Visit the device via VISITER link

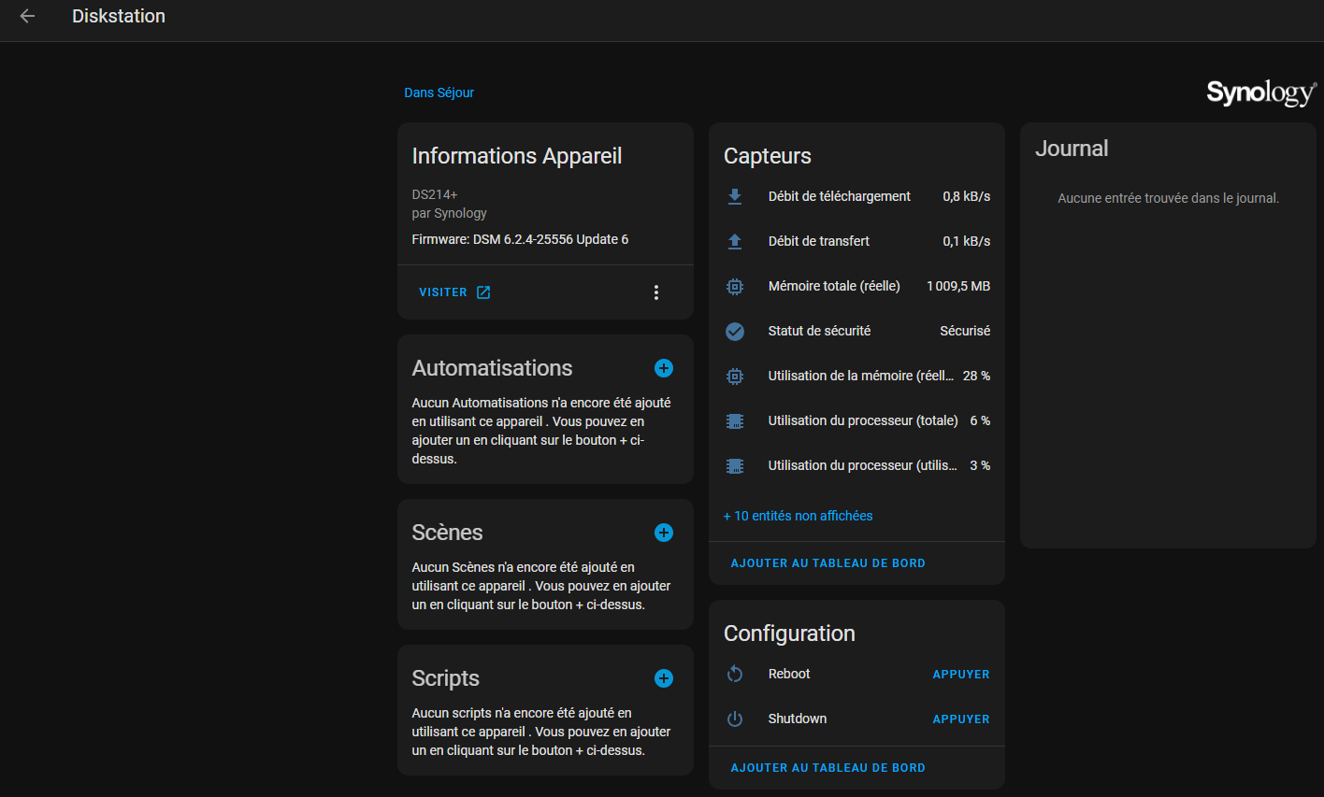(454, 292)
